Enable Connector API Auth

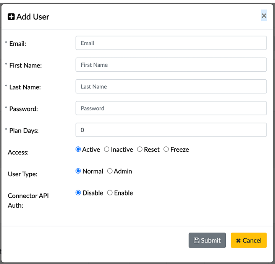coord(110,193)
